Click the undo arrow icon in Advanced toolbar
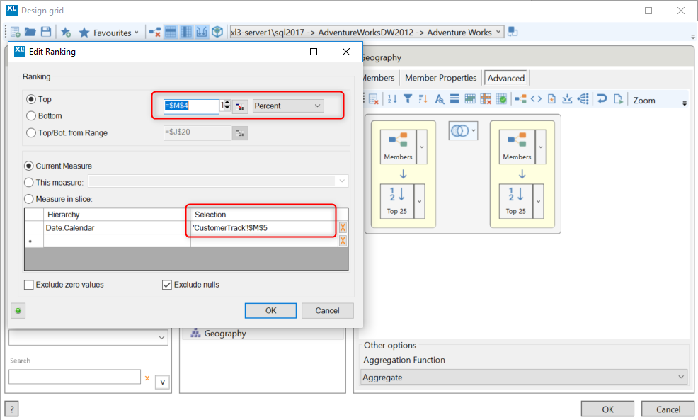698x420 pixels. coord(602,99)
